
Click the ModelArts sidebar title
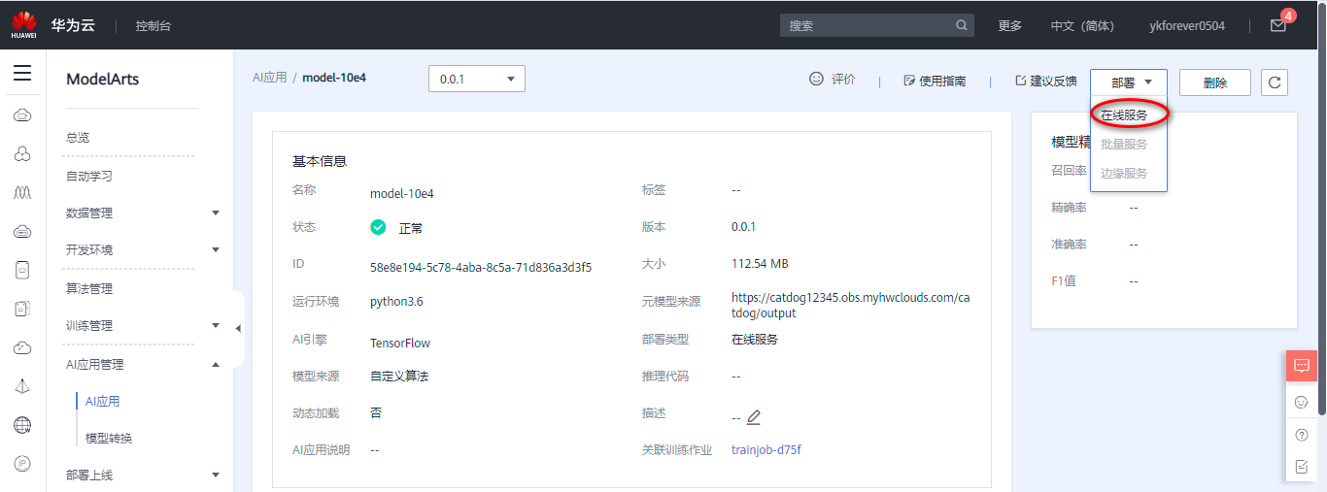[x=102, y=80]
